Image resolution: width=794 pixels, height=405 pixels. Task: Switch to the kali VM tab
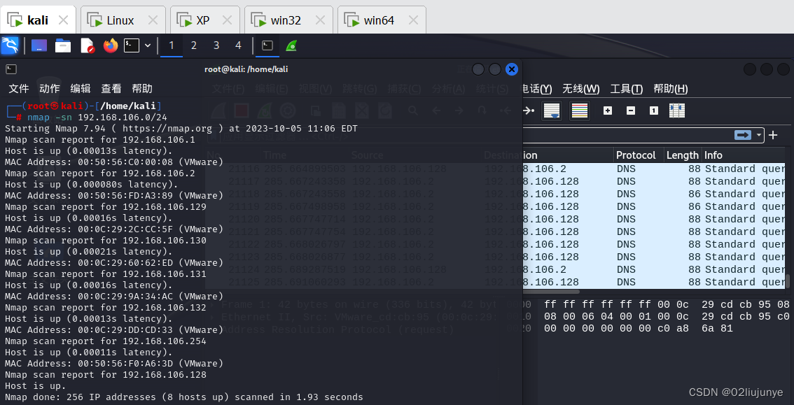38,20
